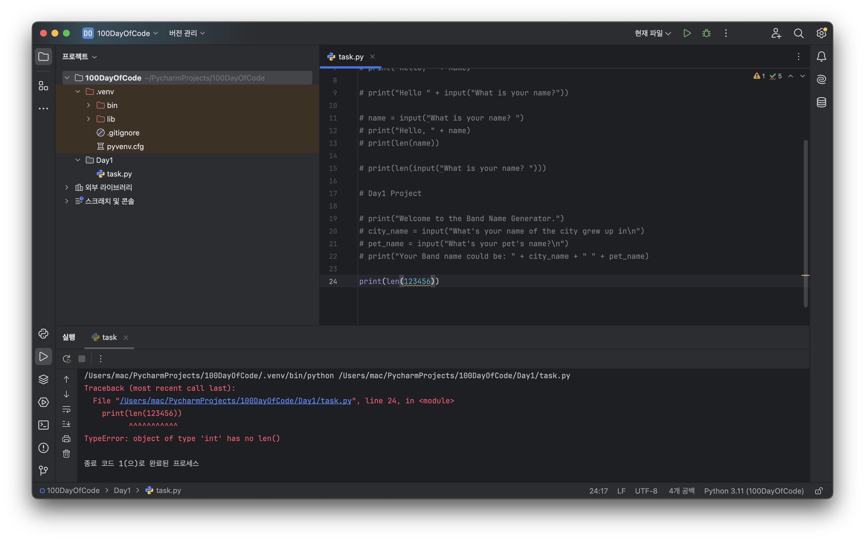Screen dimensions: 865x541
Task: Toggle scroll-to-end in the run console
Action: pos(66,424)
